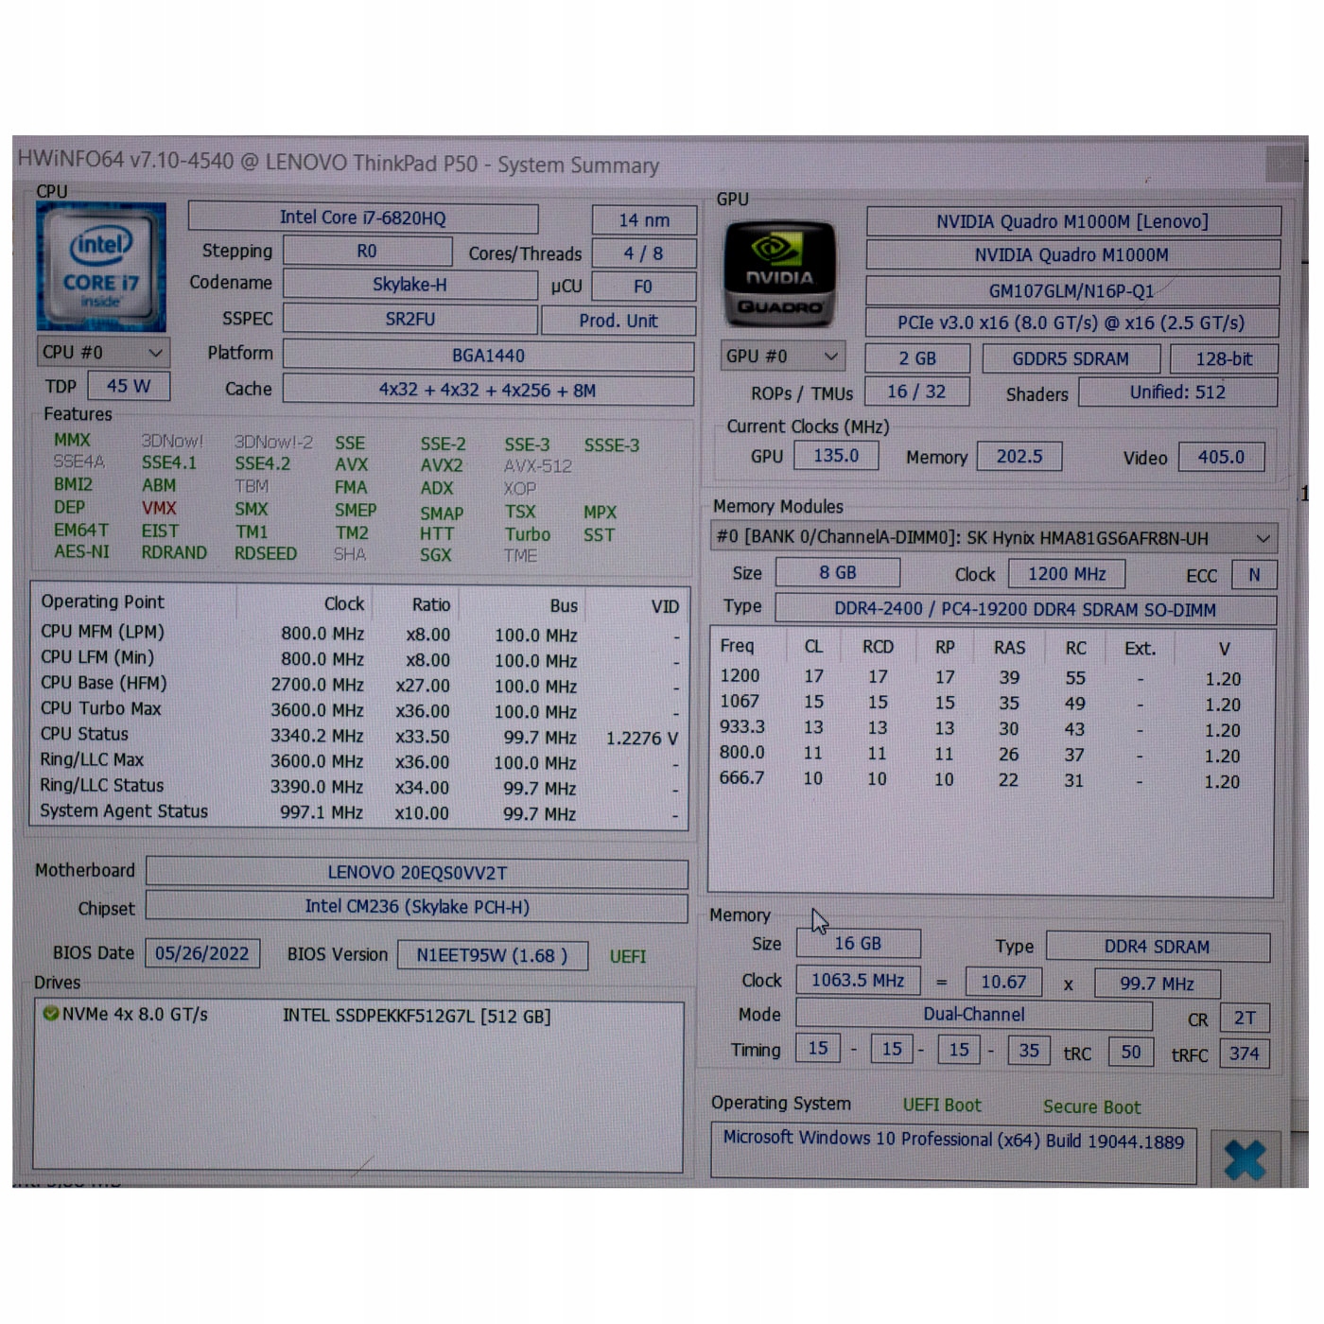Screen dimensions: 1324x1324
Task: Click the F0 microcode value
Action: [643, 287]
